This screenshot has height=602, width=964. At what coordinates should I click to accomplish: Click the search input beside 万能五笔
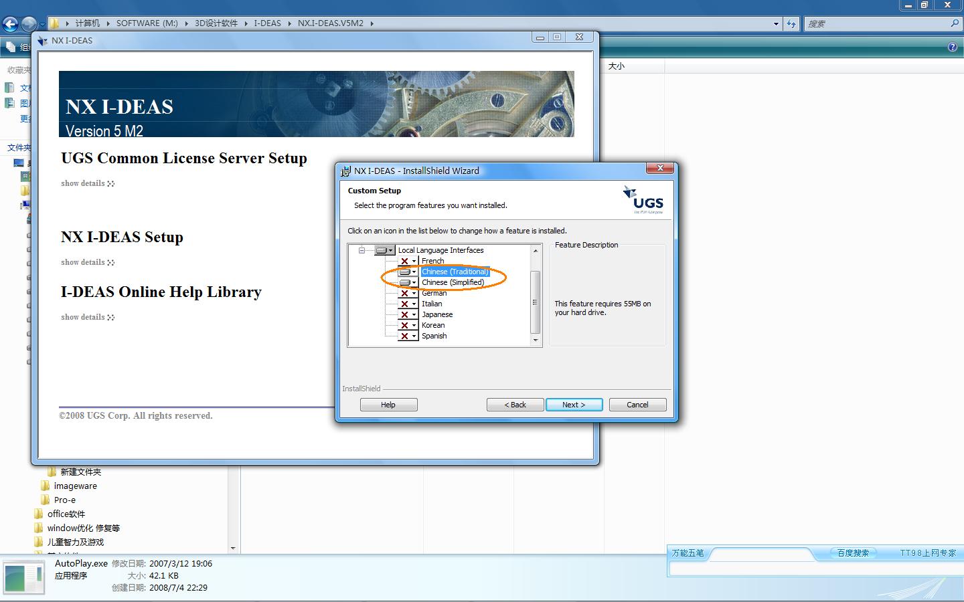click(x=816, y=569)
